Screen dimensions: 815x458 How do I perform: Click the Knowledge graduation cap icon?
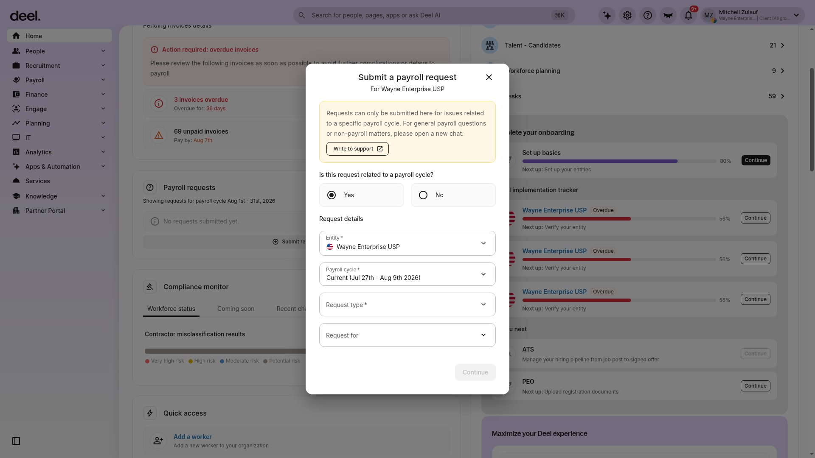pos(16,196)
